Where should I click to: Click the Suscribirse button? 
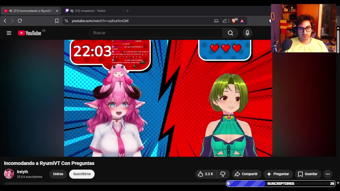click(x=82, y=174)
